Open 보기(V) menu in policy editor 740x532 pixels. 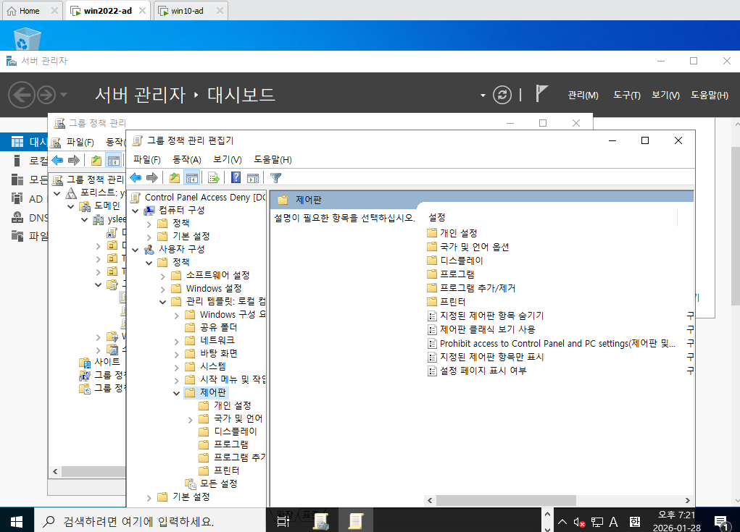(228, 159)
